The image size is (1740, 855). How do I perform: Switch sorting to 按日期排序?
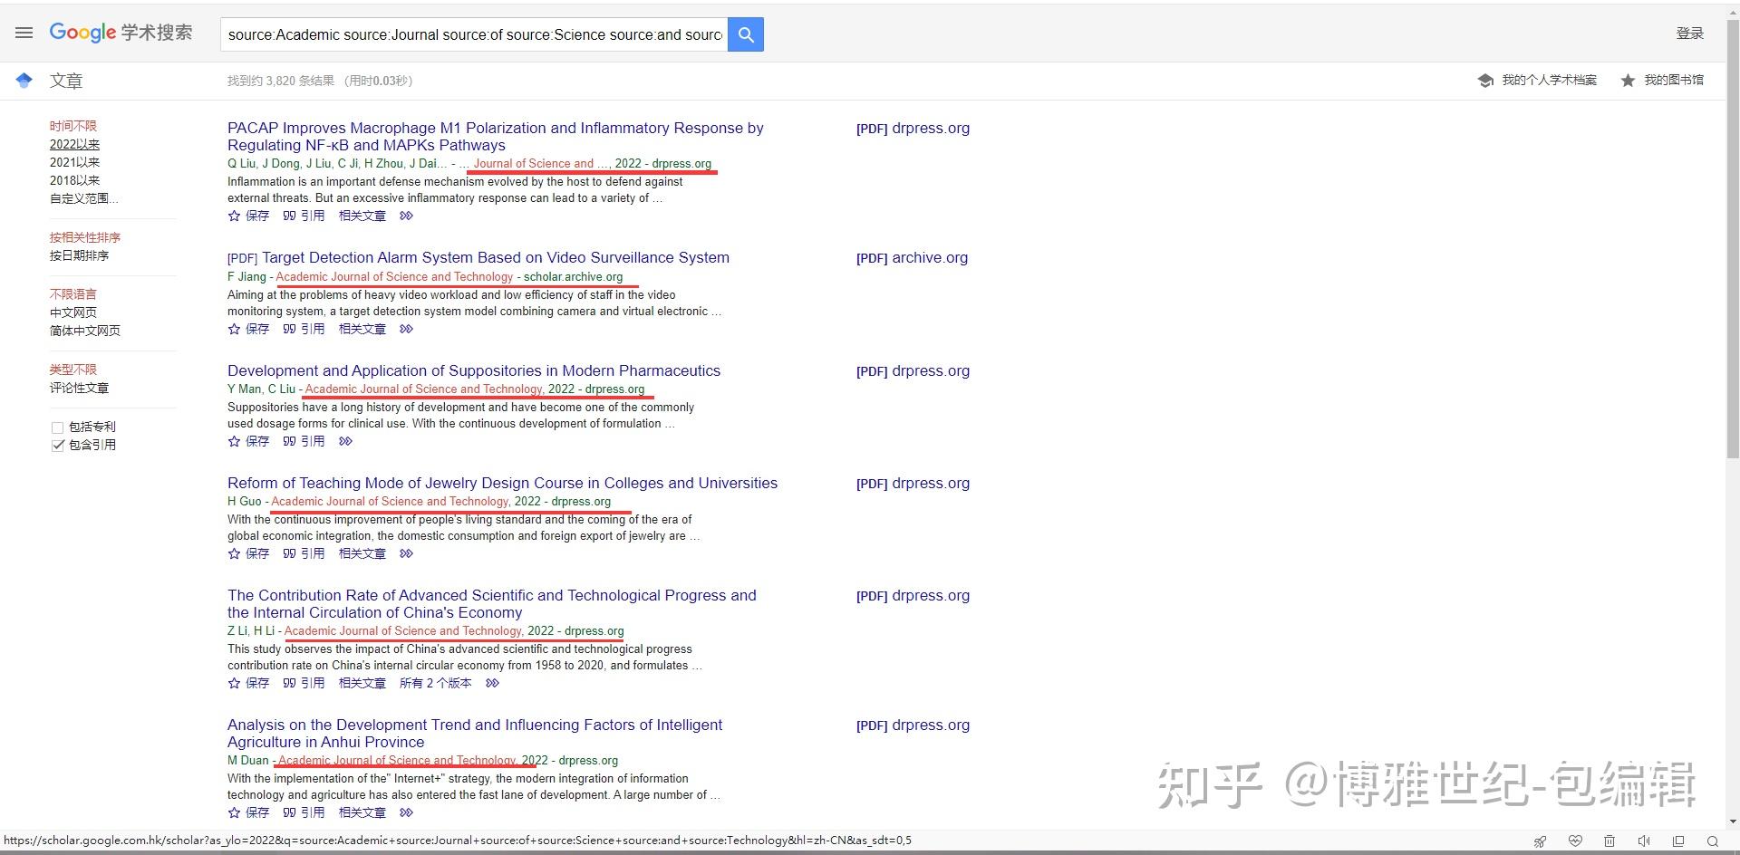pyautogui.click(x=81, y=255)
